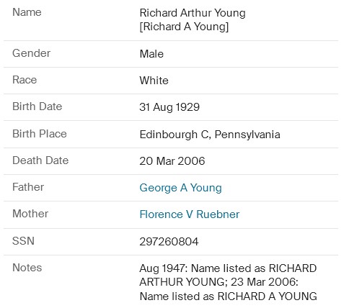The height and width of the screenshot is (308, 344).
Task: Click the Race field label
Action: point(25,80)
